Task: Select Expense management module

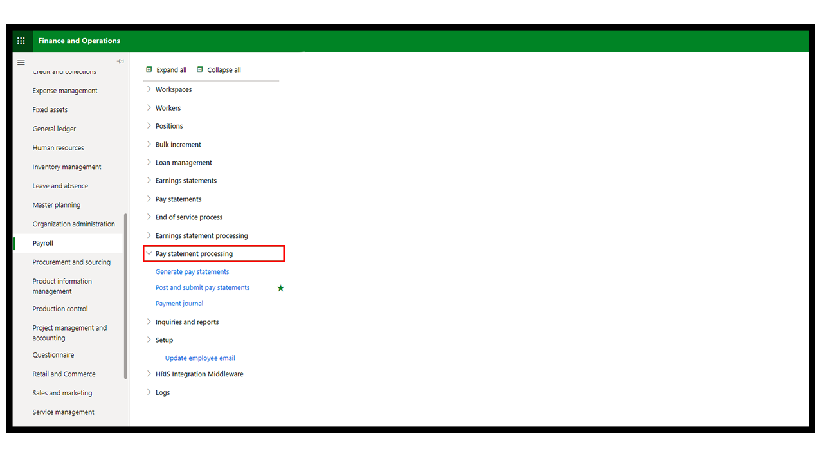Action: point(65,91)
